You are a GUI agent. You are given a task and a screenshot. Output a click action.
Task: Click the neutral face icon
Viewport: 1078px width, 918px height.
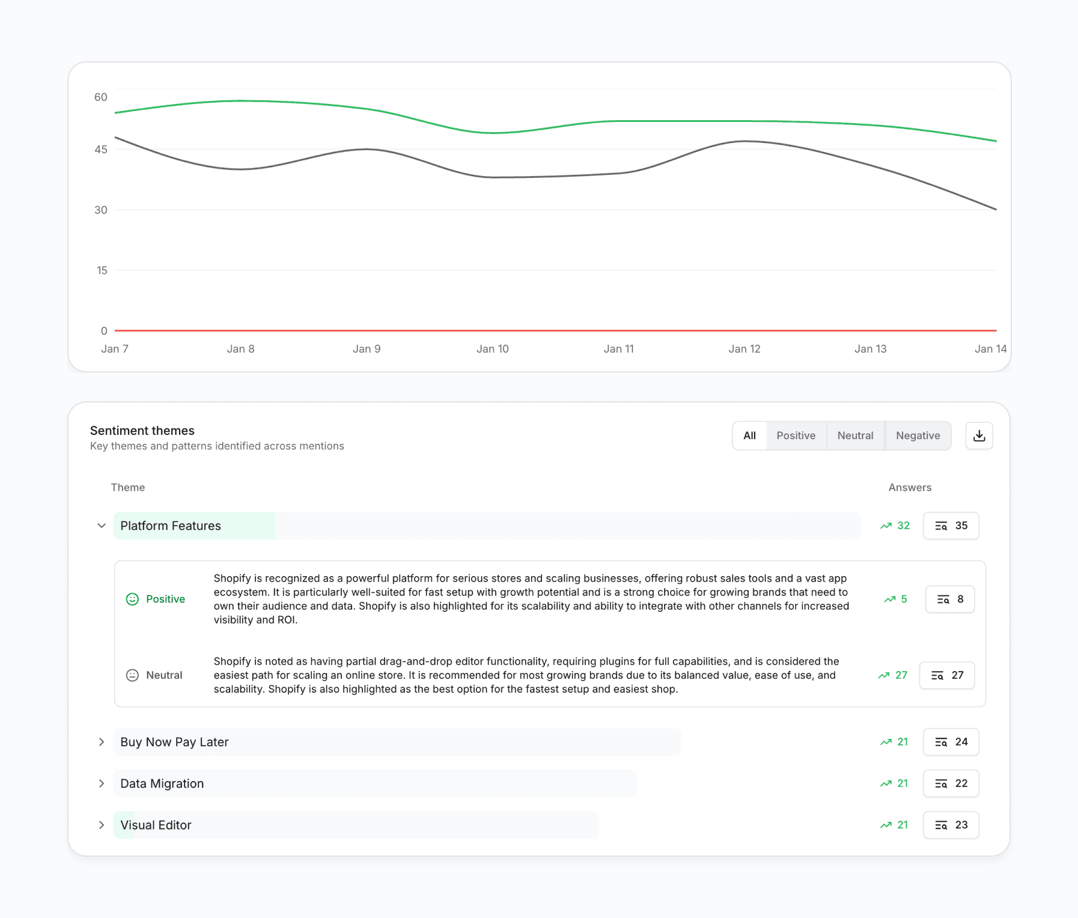(132, 675)
